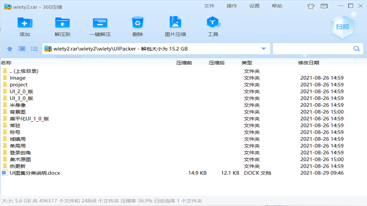This screenshot has width=367, height=206.
Task: Open the 帮助 menu
Action: (277, 6)
